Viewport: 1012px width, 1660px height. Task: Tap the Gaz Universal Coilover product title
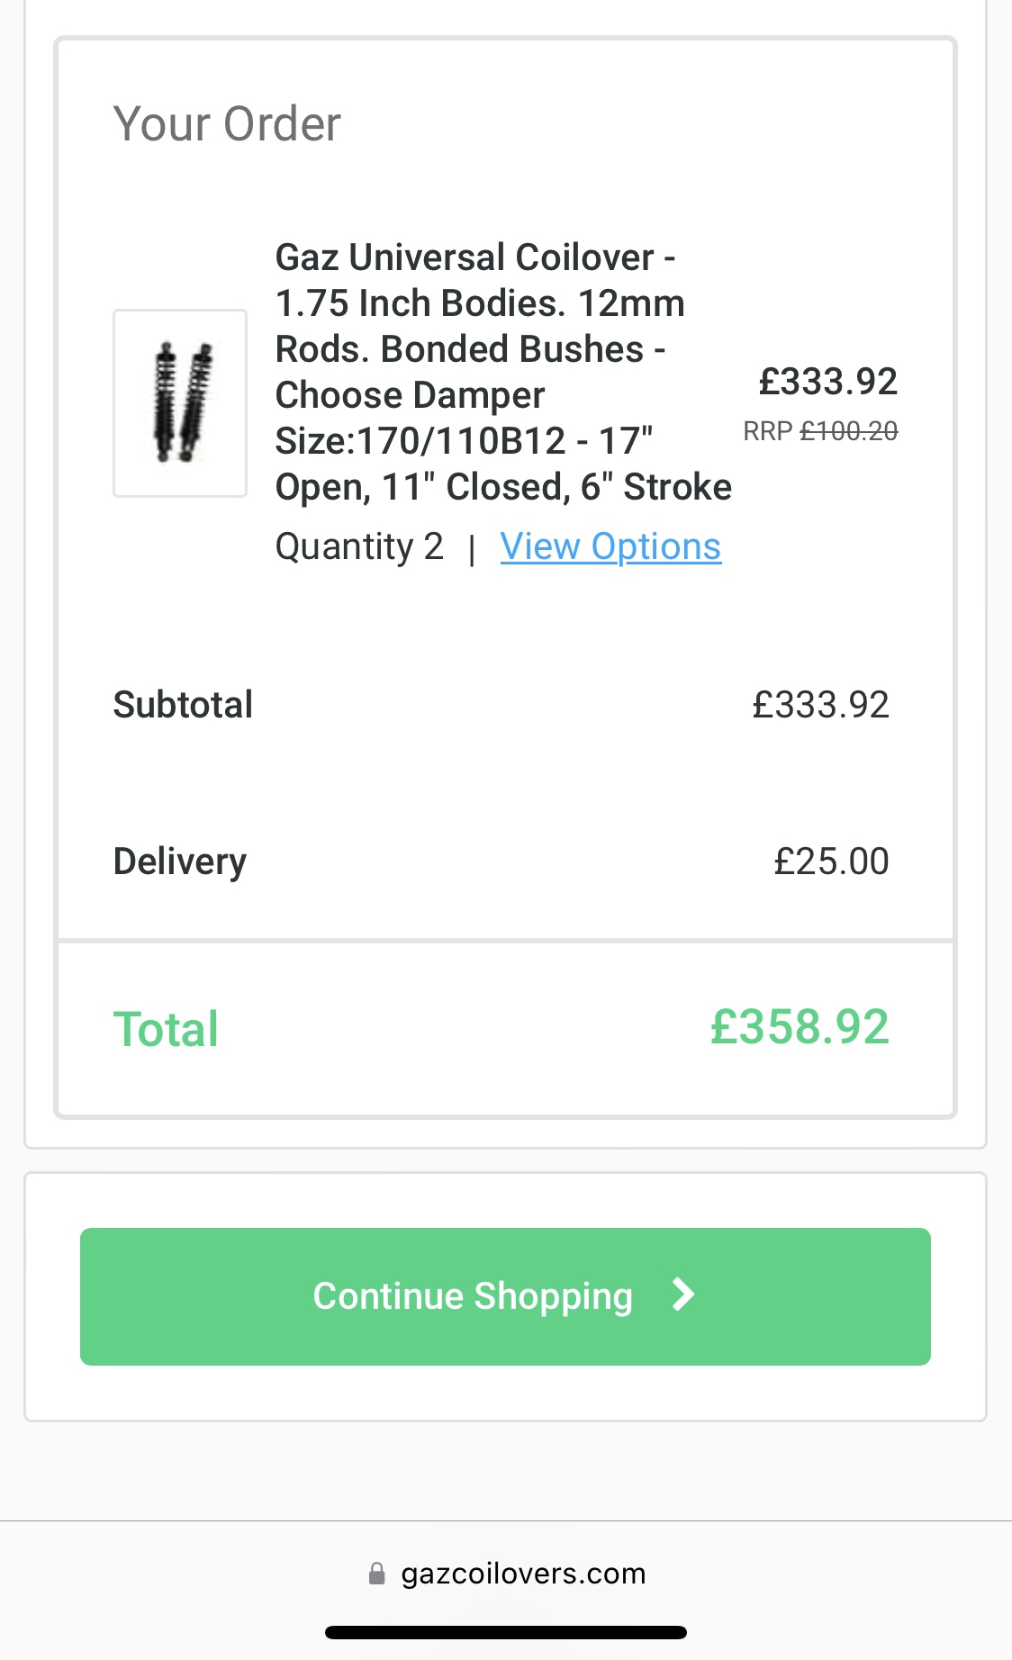pyautogui.click(x=501, y=372)
